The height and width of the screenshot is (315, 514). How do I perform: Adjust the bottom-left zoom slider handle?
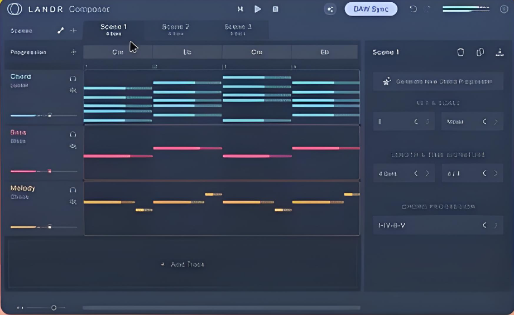coord(54,308)
